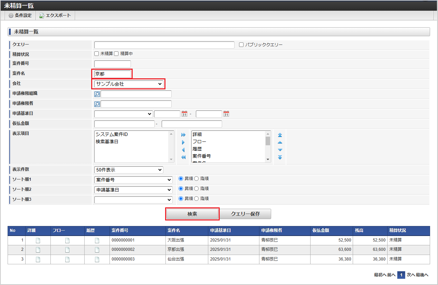Click エクスポート in the toolbar
438x285 pixels.
click(x=55, y=16)
